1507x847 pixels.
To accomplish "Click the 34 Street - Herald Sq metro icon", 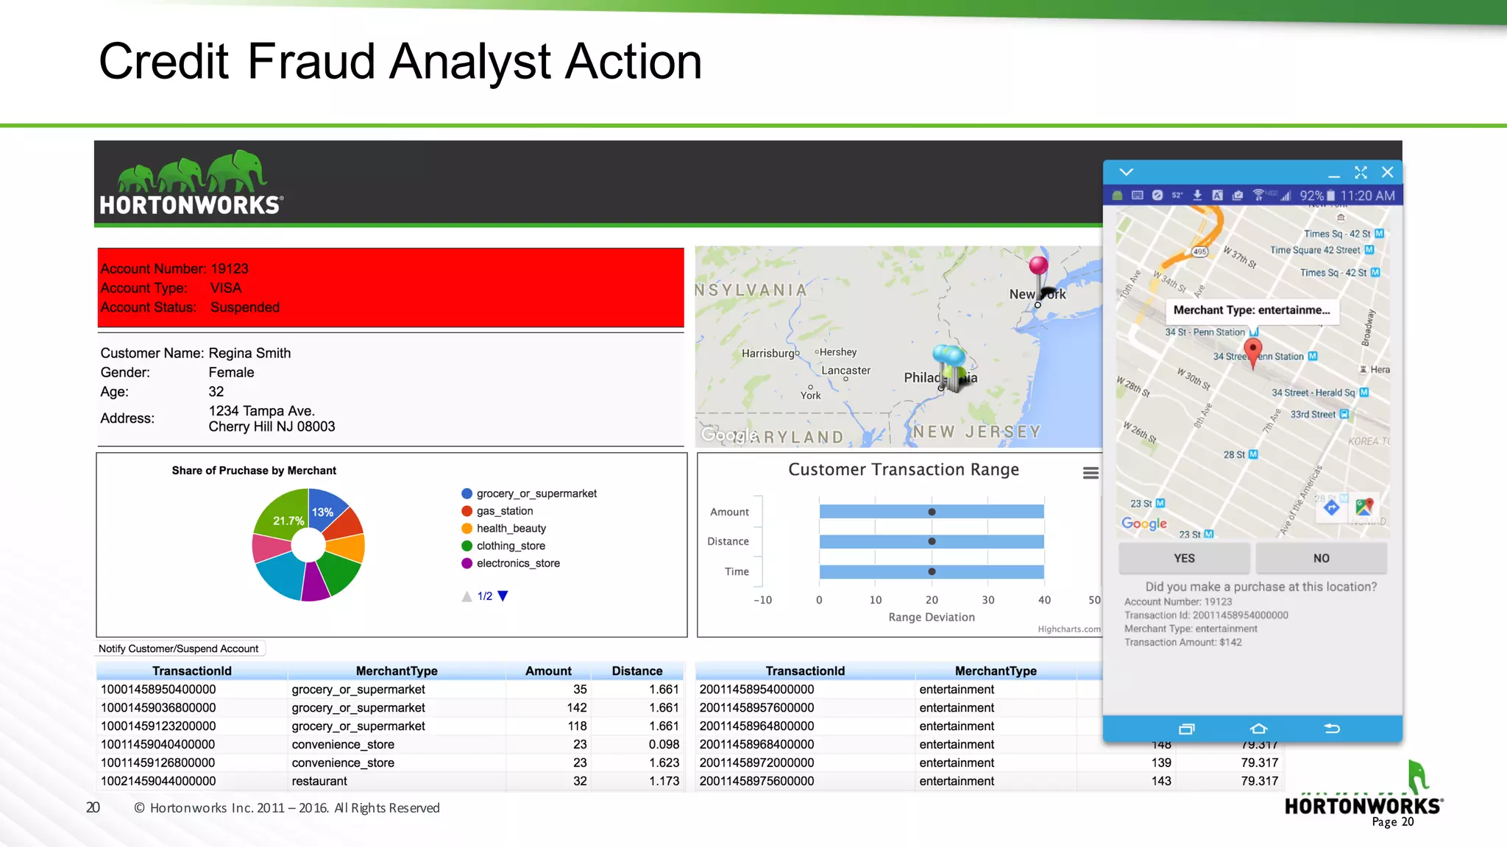I will point(1364,393).
